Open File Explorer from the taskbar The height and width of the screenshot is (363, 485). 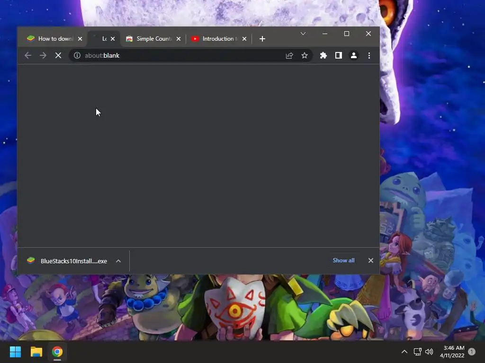[36, 352]
